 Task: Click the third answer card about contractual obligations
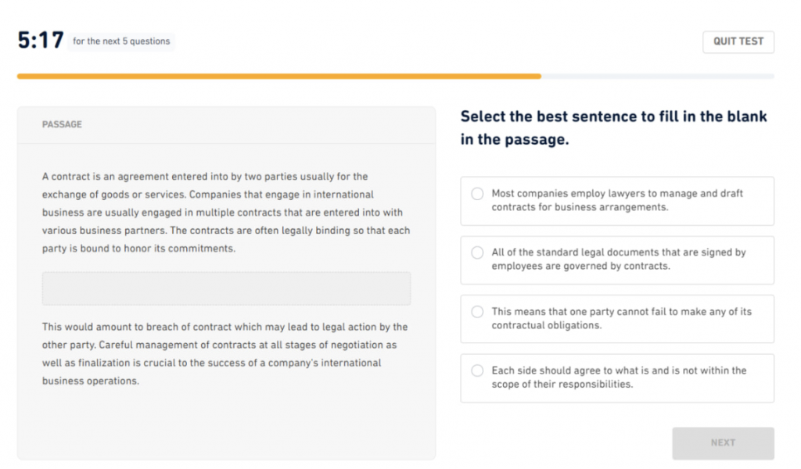pyautogui.click(x=617, y=319)
